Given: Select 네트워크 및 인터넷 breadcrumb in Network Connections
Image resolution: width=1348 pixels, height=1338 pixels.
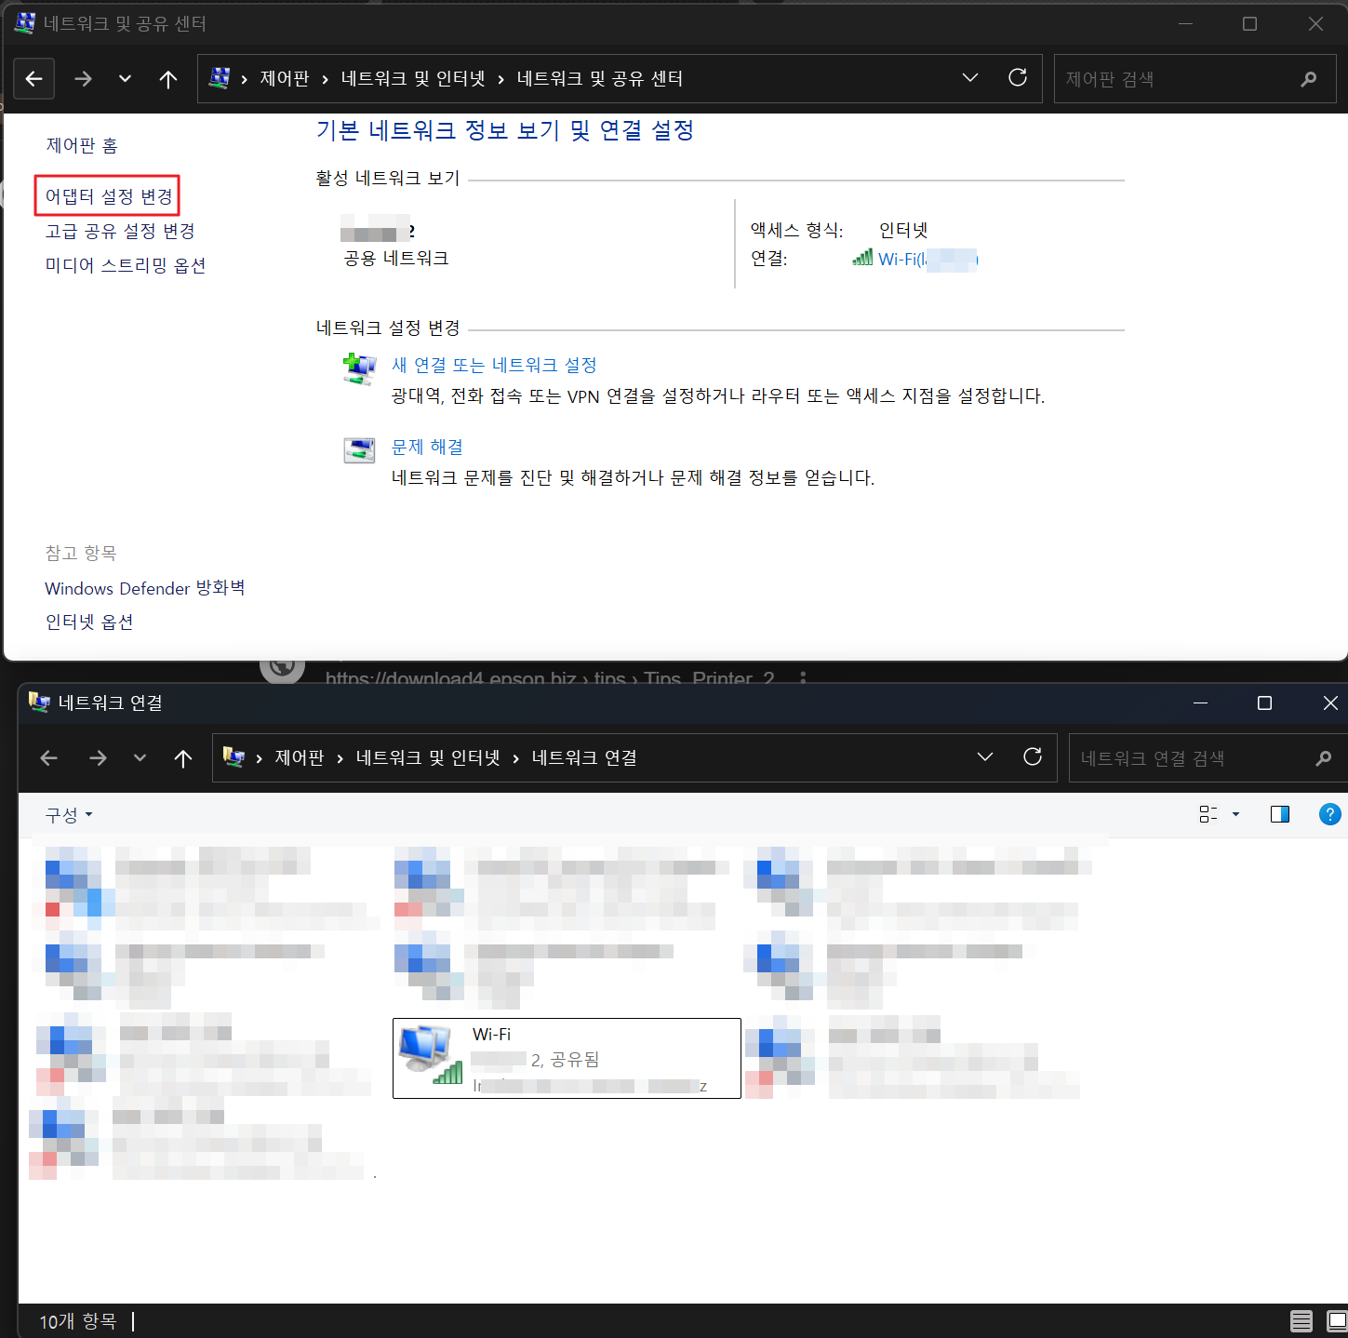Looking at the screenshot, I should coord(428,758).
